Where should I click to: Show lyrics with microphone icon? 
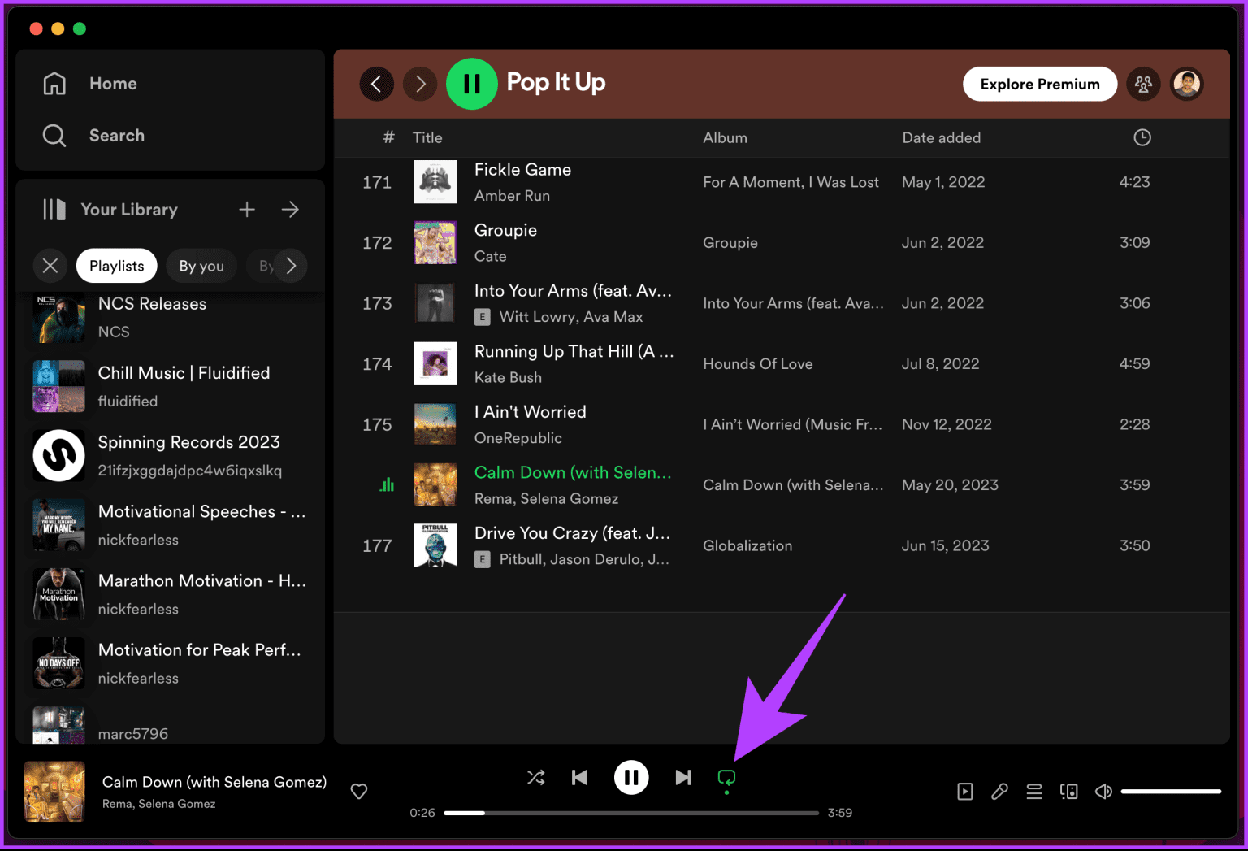pyautogui.click(x=1000, y=792)
